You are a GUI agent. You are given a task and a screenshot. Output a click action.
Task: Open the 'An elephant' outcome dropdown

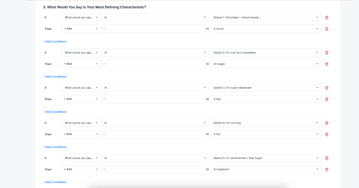click(266, 169)
